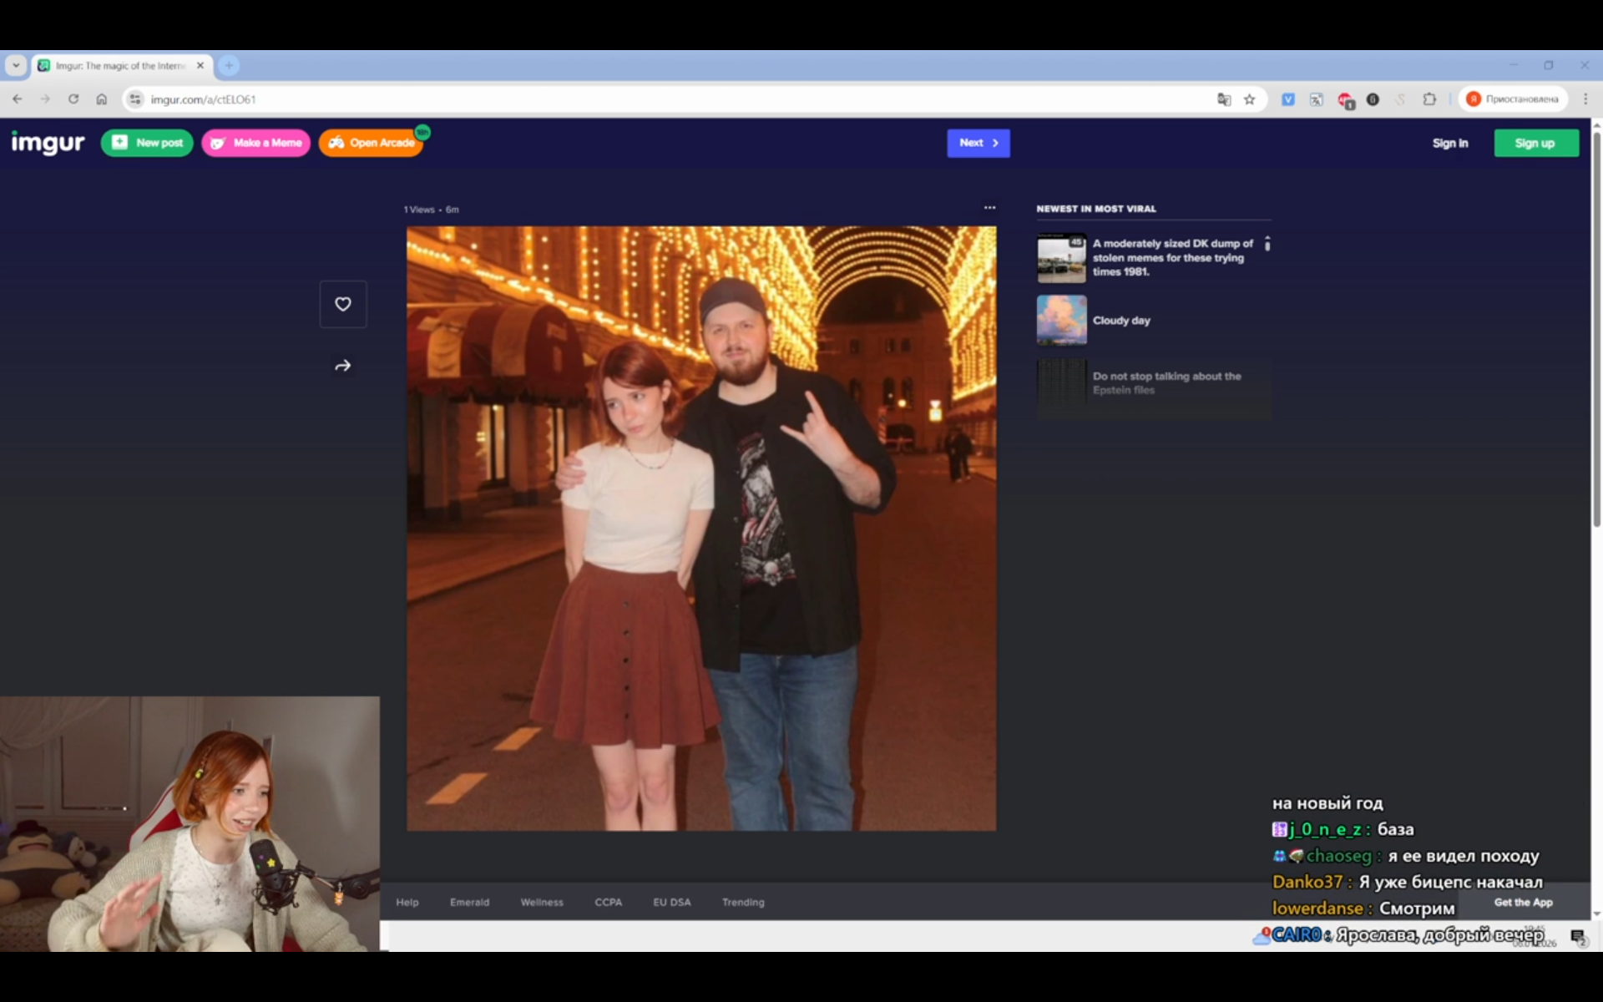Screen dimensions: 1603x1002
Task: Bookmark page with star icon
Action: coord(1249,99)
